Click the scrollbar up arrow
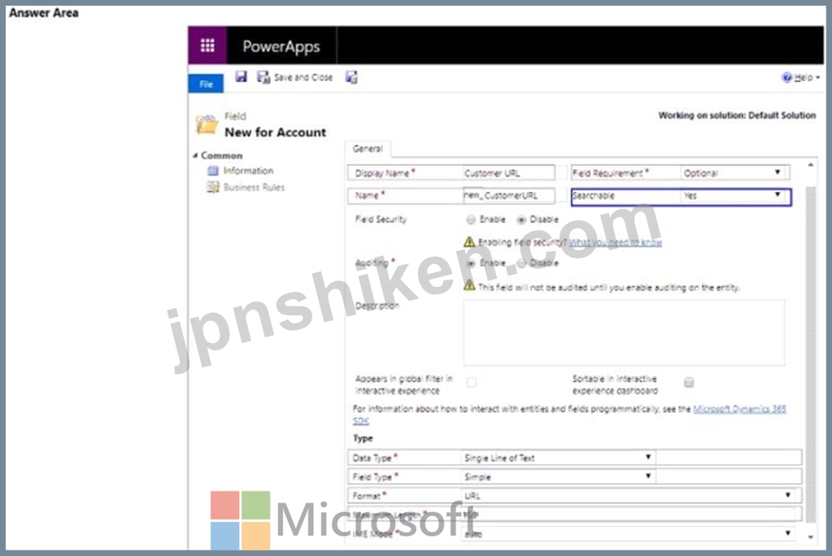Image resolution: width=832 pixels, height=556 pixels. point(810,166)
